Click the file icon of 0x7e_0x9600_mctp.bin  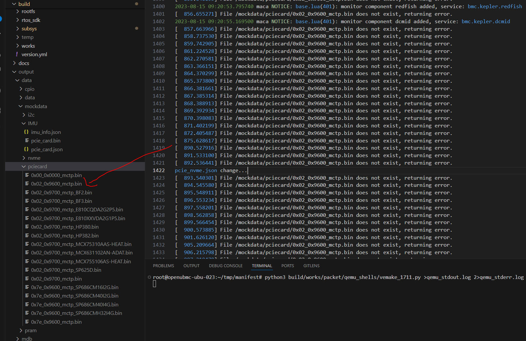pyautogui.click(x=27, y=322)
